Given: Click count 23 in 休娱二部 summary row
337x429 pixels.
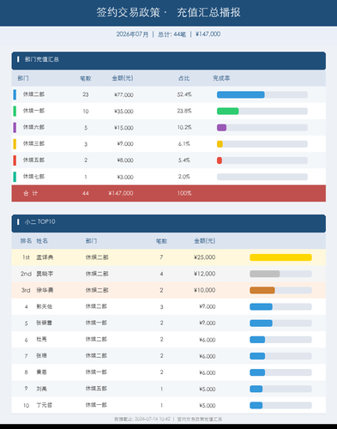Looking at the screenshot, I should (x=86, y=94).
